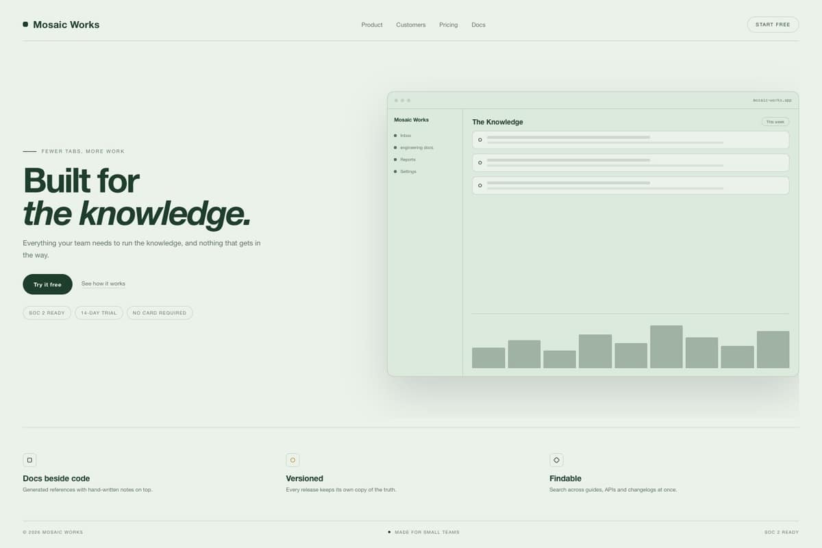Image resolution: width=822 pixels, height=548 pixels.
Task: Click the Versioned heading
Action: pyautogui.click(x=304, y=479)
